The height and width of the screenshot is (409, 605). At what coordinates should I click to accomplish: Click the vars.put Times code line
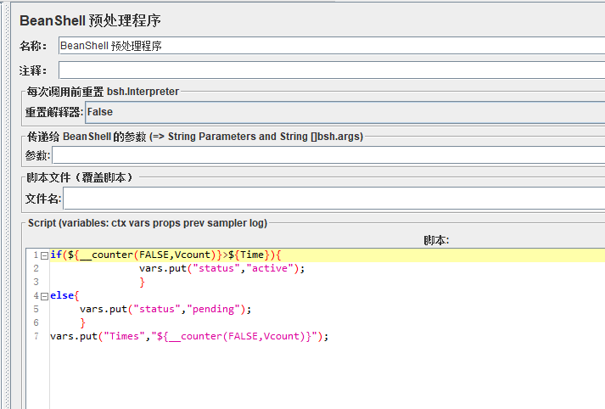point(189,336)
